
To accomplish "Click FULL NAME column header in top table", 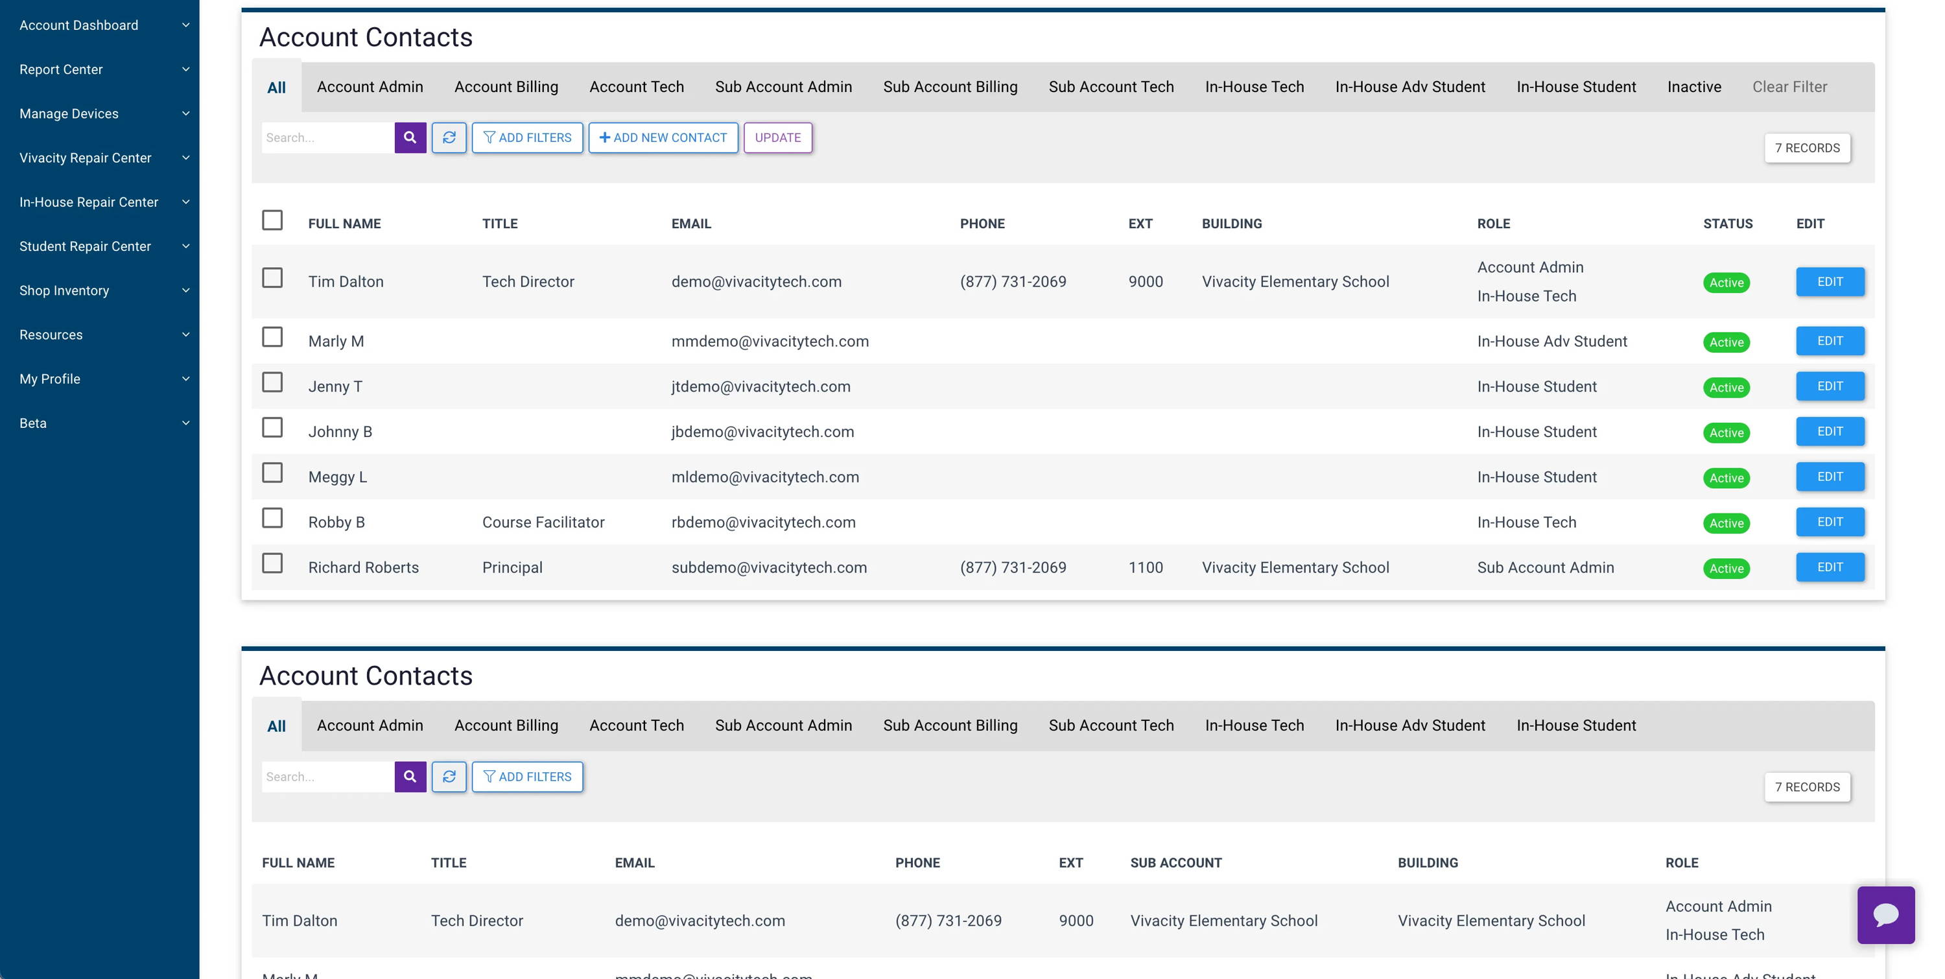I will pyautogui.click(x=344, y=224).
